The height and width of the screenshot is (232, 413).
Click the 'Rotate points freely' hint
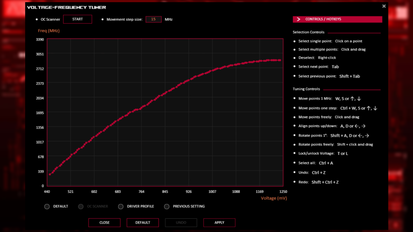[x=336, y=144]
